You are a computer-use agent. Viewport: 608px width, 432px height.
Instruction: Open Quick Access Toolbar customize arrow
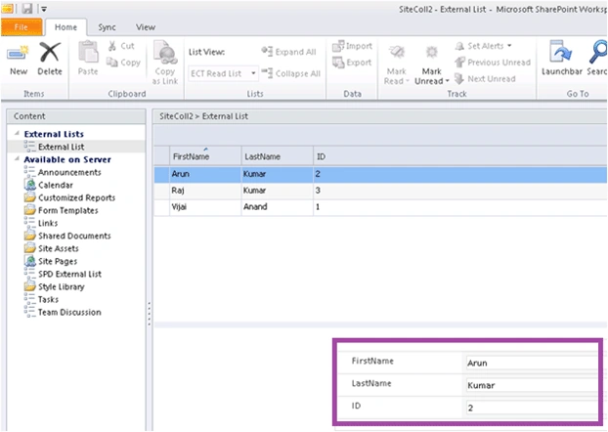click(x=44, y=9)
